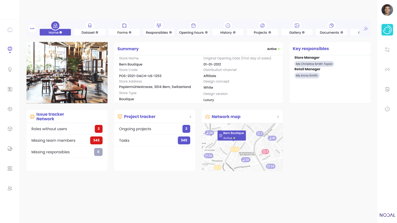397x223 pixels.
Task: Open the users group icon at sidebar bottom
Action: (x=10, y=188)
